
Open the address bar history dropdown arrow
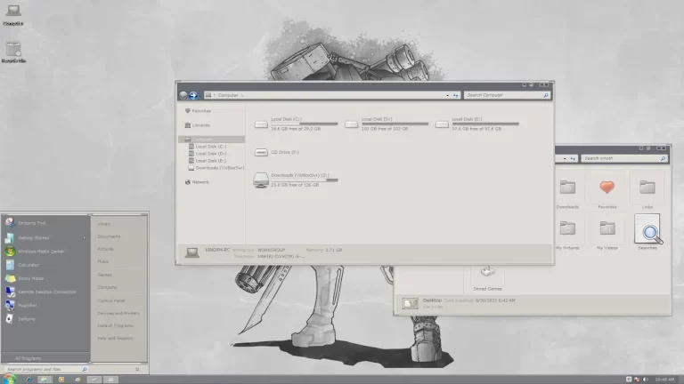[447, 95]
